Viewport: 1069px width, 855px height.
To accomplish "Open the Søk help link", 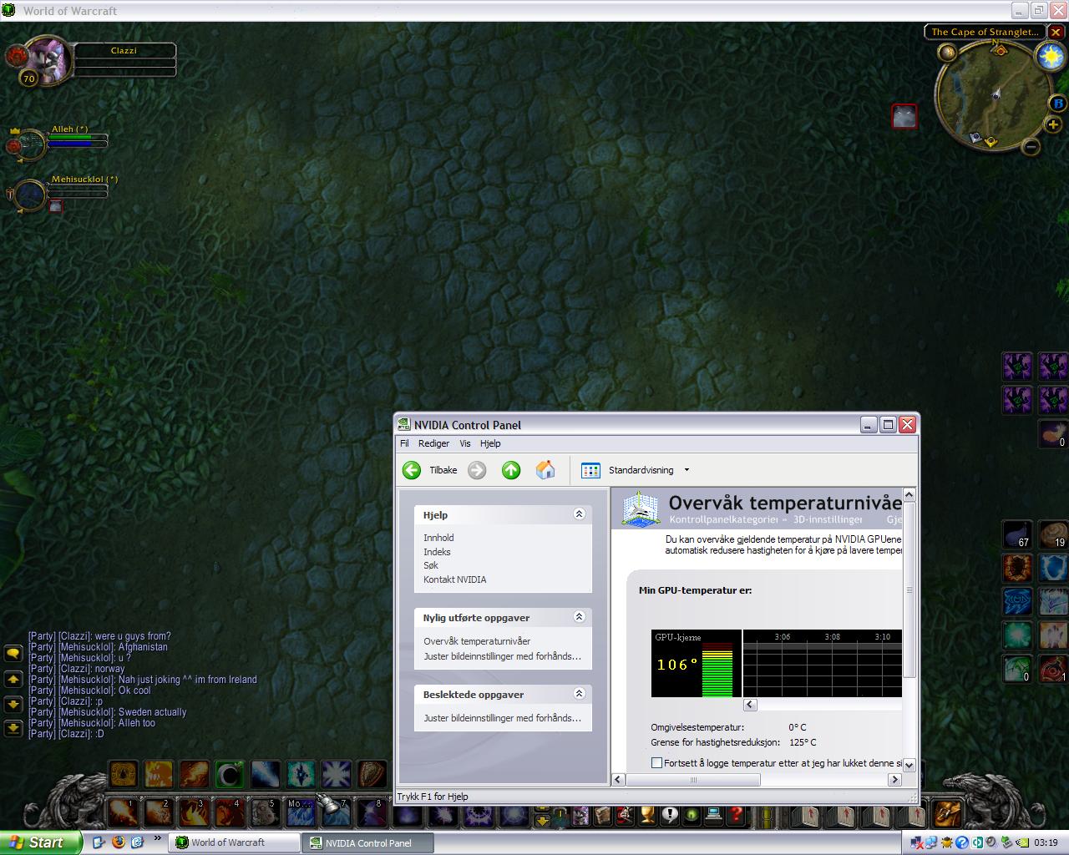I will pyautogui.click(x=431, y=565).
